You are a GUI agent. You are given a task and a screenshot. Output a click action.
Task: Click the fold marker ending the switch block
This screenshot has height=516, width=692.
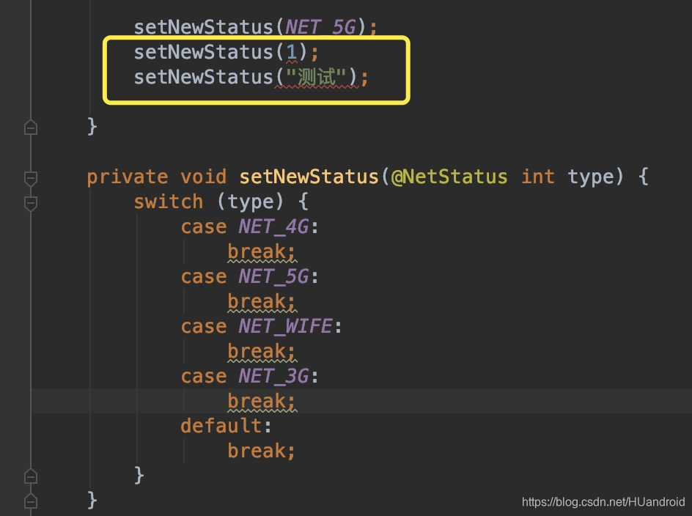pyautogui.click(x=31, y=476)
